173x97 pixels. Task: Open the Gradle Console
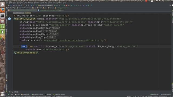click(166, 95)
